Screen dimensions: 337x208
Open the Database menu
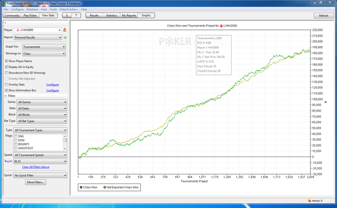coord(32,10)
